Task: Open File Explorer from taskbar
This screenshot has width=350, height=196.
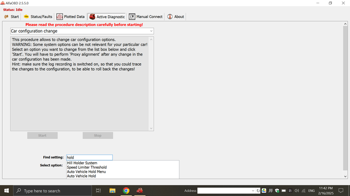Action: coord(112,191)
